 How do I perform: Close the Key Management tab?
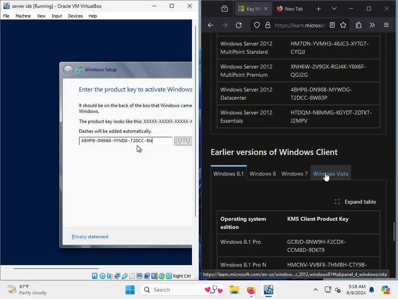pyautogui.click(x=266, y=9)
